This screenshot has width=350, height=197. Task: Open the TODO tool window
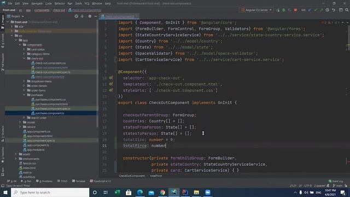point(62,181)
